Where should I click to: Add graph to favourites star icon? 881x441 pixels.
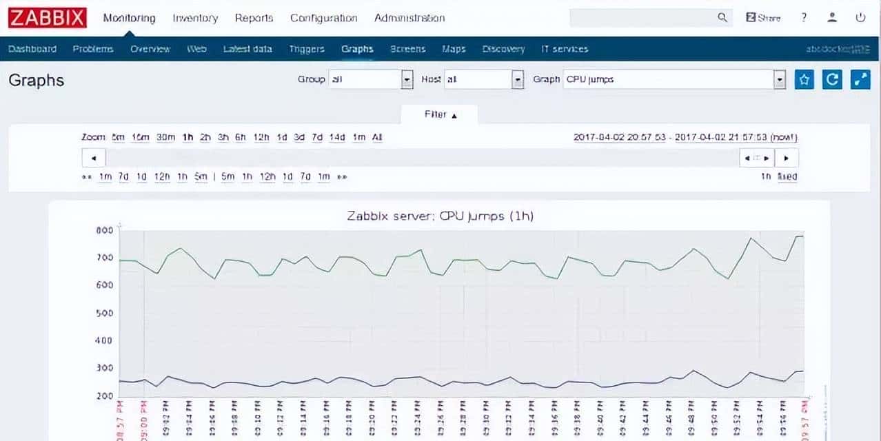coord(804,79)
